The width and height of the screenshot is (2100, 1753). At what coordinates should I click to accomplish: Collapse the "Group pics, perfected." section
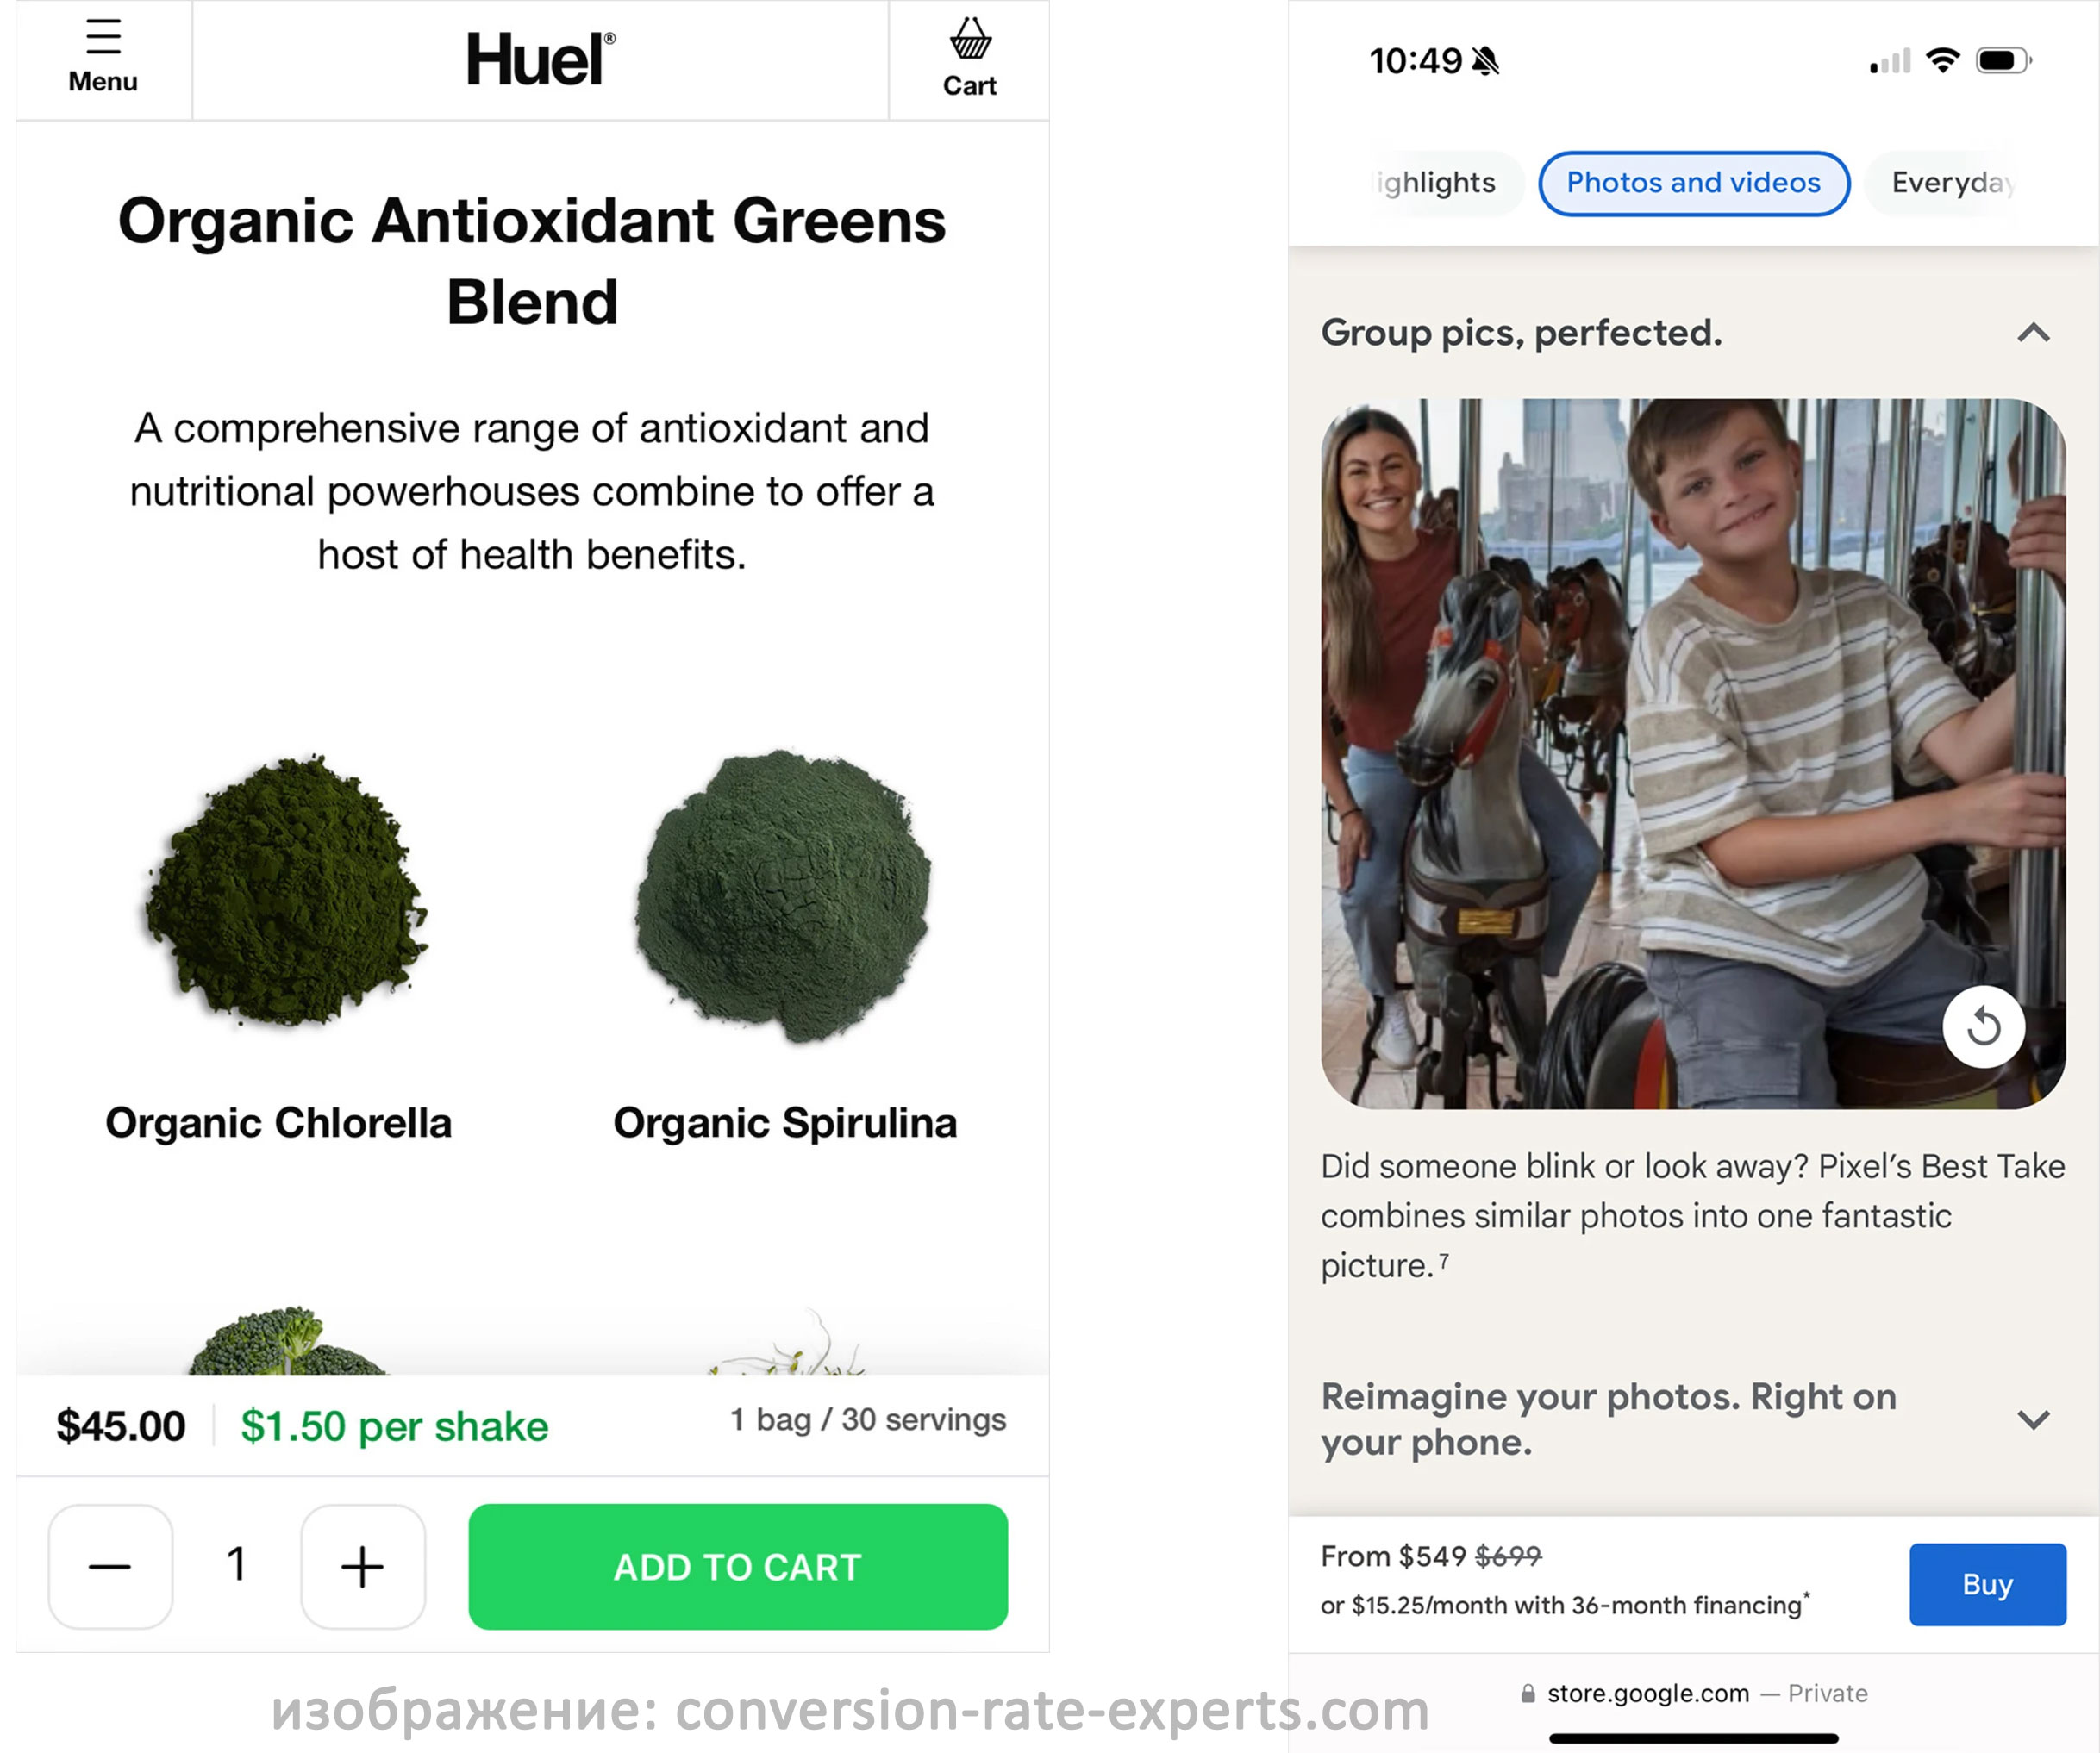click(x=2033, y=333)
